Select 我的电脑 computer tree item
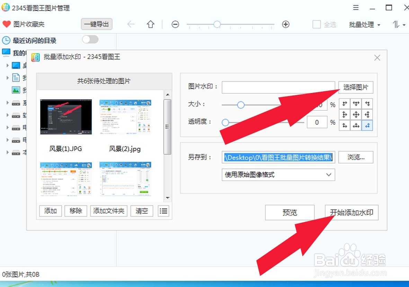 (x=14, y=52)
